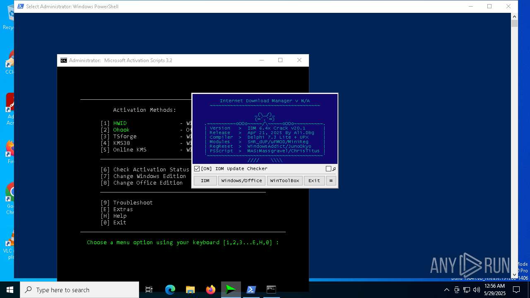Select the [5] Online KMS option text
The image size is (530, 298).
coord(123,150)
